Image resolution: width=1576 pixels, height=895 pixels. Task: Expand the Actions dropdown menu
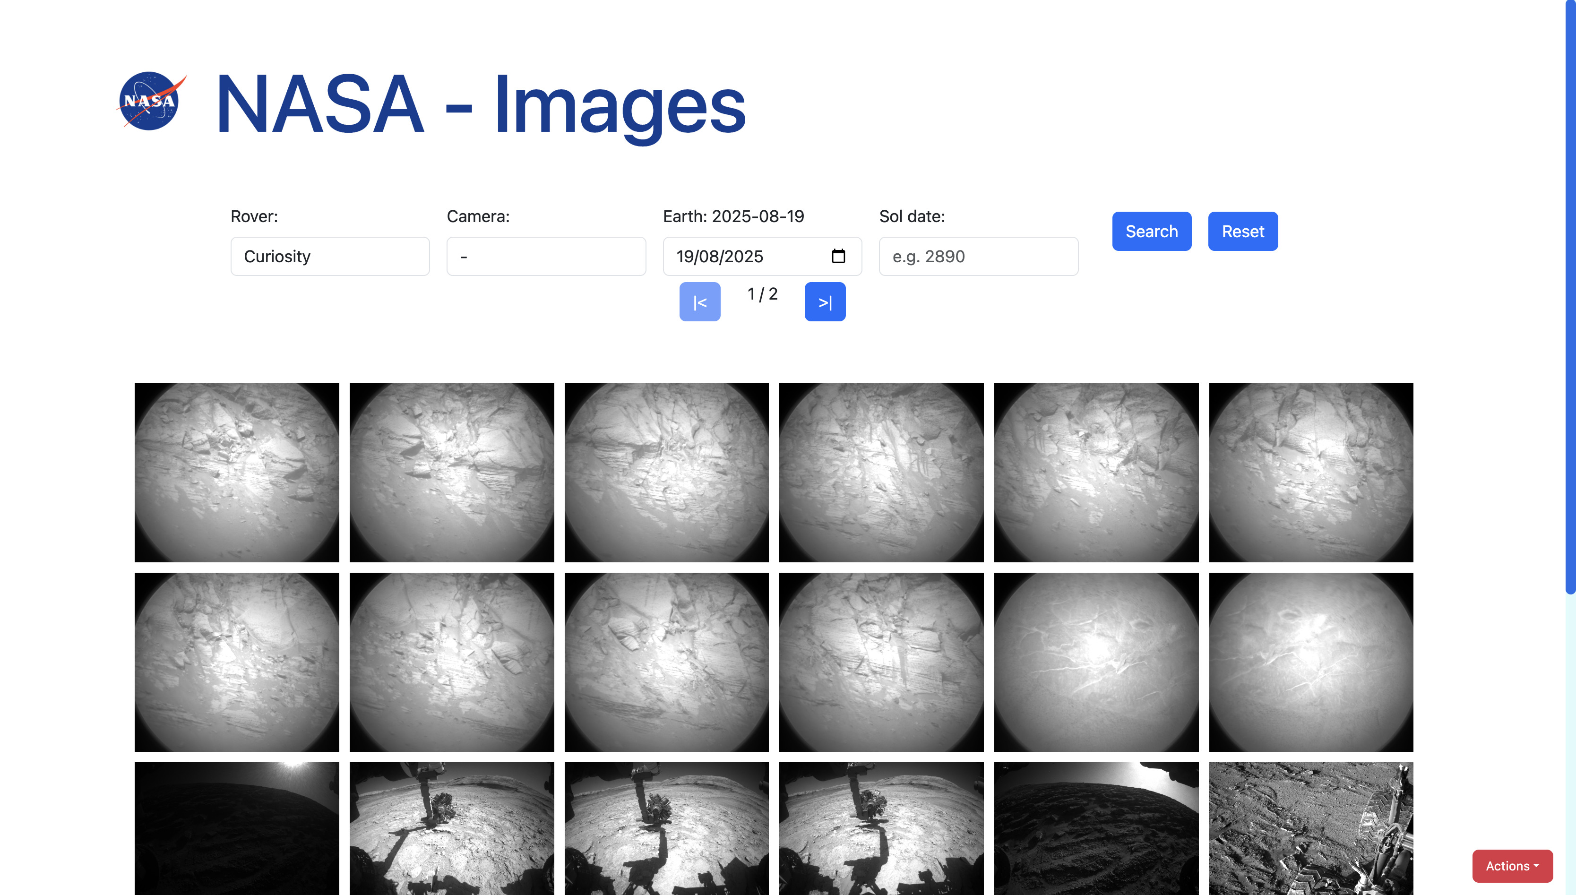[x=1512, y=866]
